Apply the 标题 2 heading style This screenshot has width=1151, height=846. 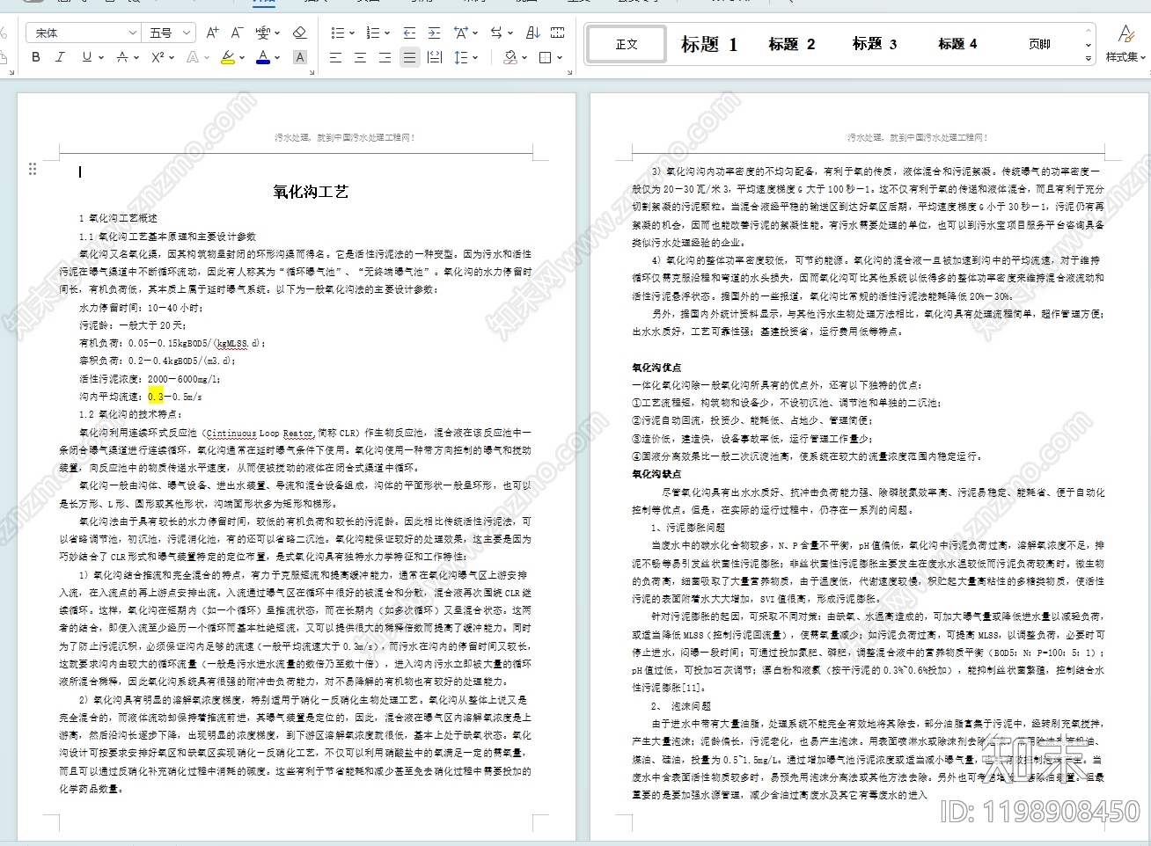tap(791, 43)
